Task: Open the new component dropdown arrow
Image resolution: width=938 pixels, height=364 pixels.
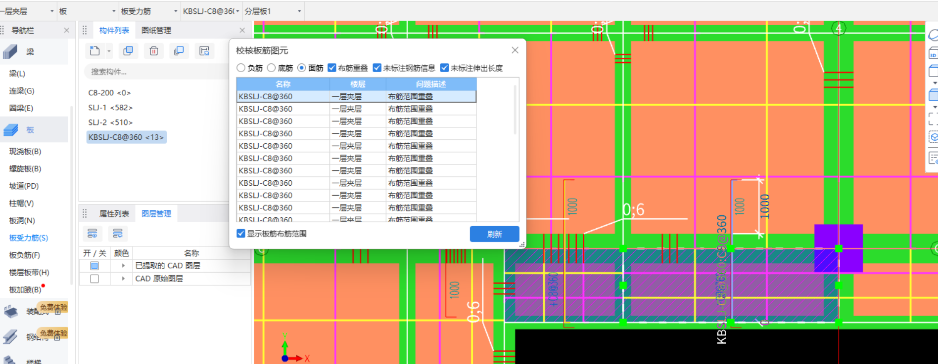Action: 109,51
